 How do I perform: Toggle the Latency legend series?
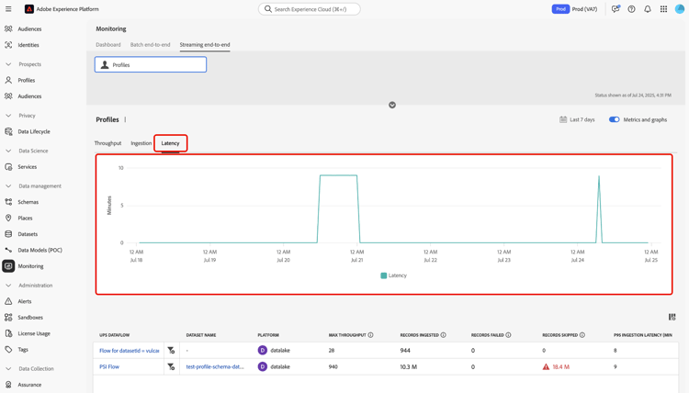394,275
